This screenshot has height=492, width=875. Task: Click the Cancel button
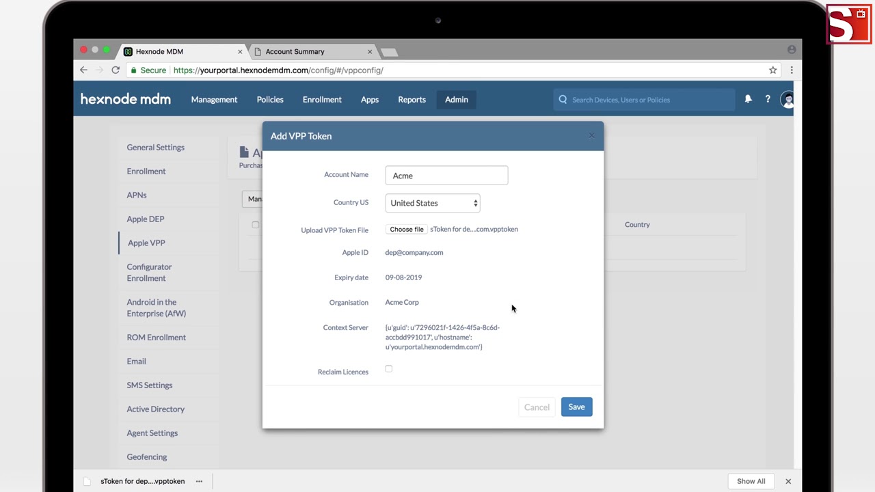(x=537, y=407)
